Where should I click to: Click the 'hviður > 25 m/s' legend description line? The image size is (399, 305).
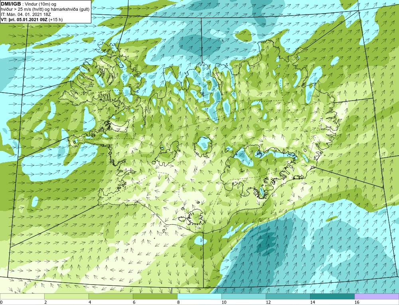point(45,10)
